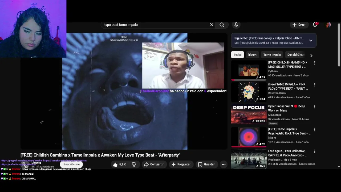Open the notifications bell
This screenshot has width=341, height=192.
[x=315, y=25]
